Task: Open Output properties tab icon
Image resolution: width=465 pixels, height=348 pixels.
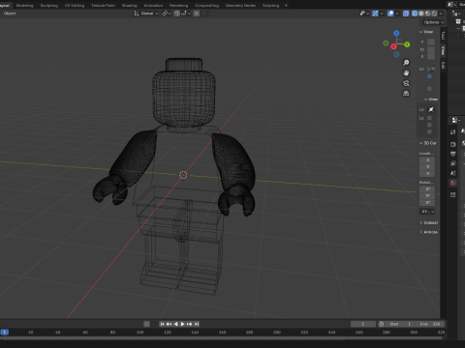Action: (453, 154)
